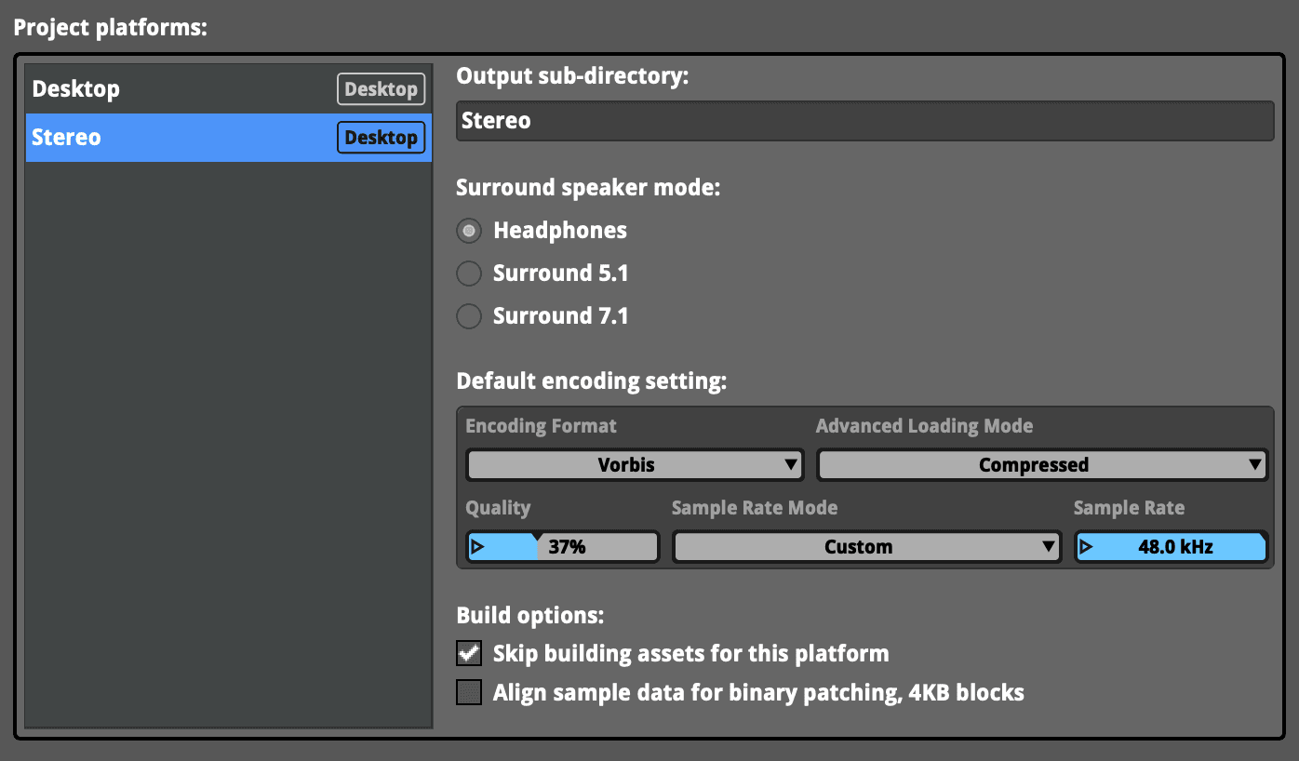Open the Sample Rate Mode Custom dropdown

[858, 547]
